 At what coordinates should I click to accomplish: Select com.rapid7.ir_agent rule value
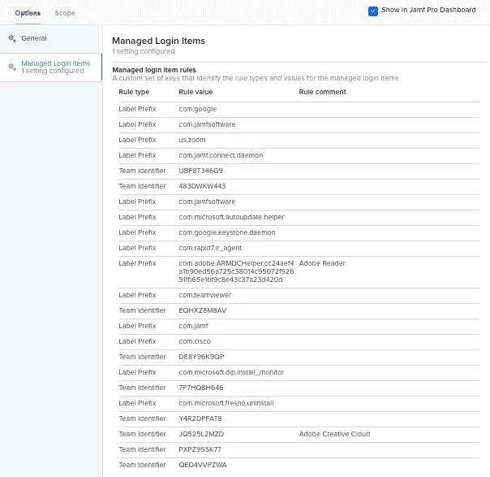210,248
